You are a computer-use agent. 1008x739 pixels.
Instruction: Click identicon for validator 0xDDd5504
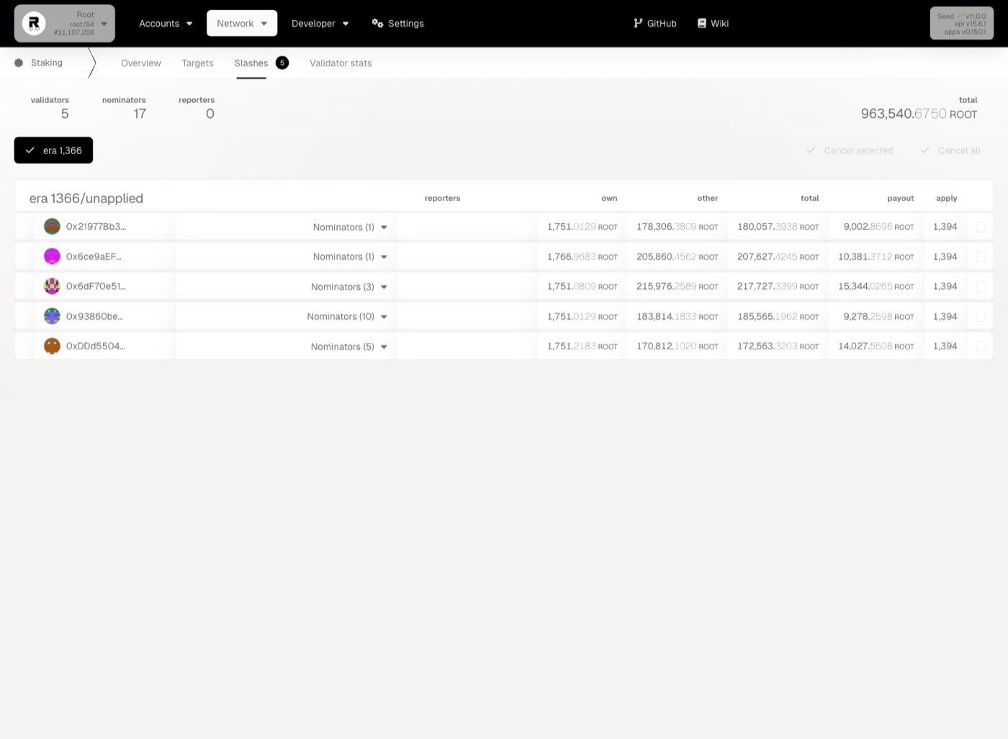click(x=52, y=346)
